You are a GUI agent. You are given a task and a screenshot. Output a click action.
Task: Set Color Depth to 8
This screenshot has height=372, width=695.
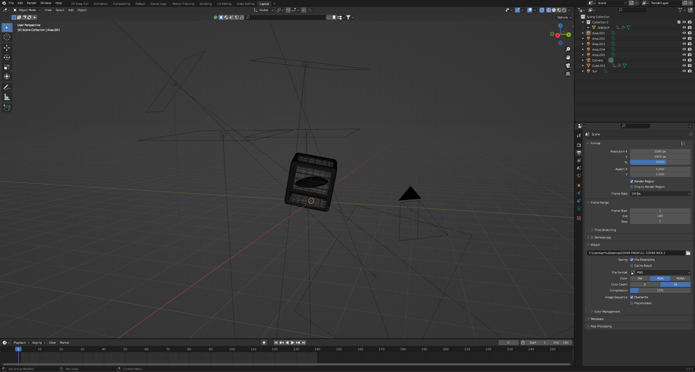(645, 284)
